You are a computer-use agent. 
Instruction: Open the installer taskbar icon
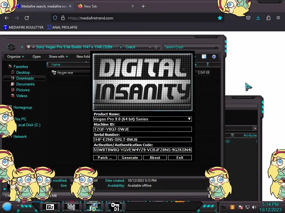(94, 207)
